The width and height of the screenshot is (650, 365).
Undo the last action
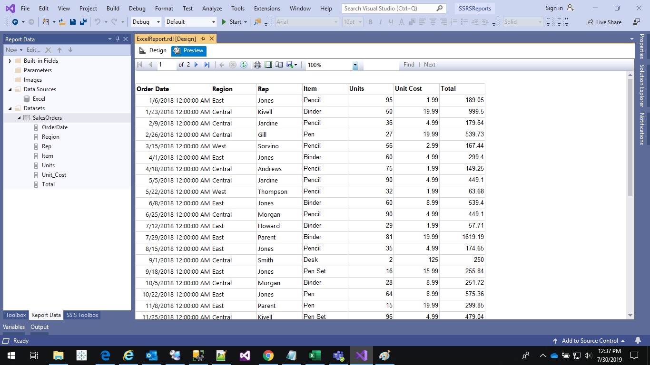98,22
